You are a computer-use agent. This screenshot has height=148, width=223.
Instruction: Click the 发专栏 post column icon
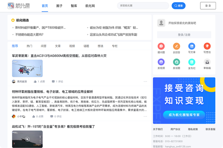(x=192, y=62)
